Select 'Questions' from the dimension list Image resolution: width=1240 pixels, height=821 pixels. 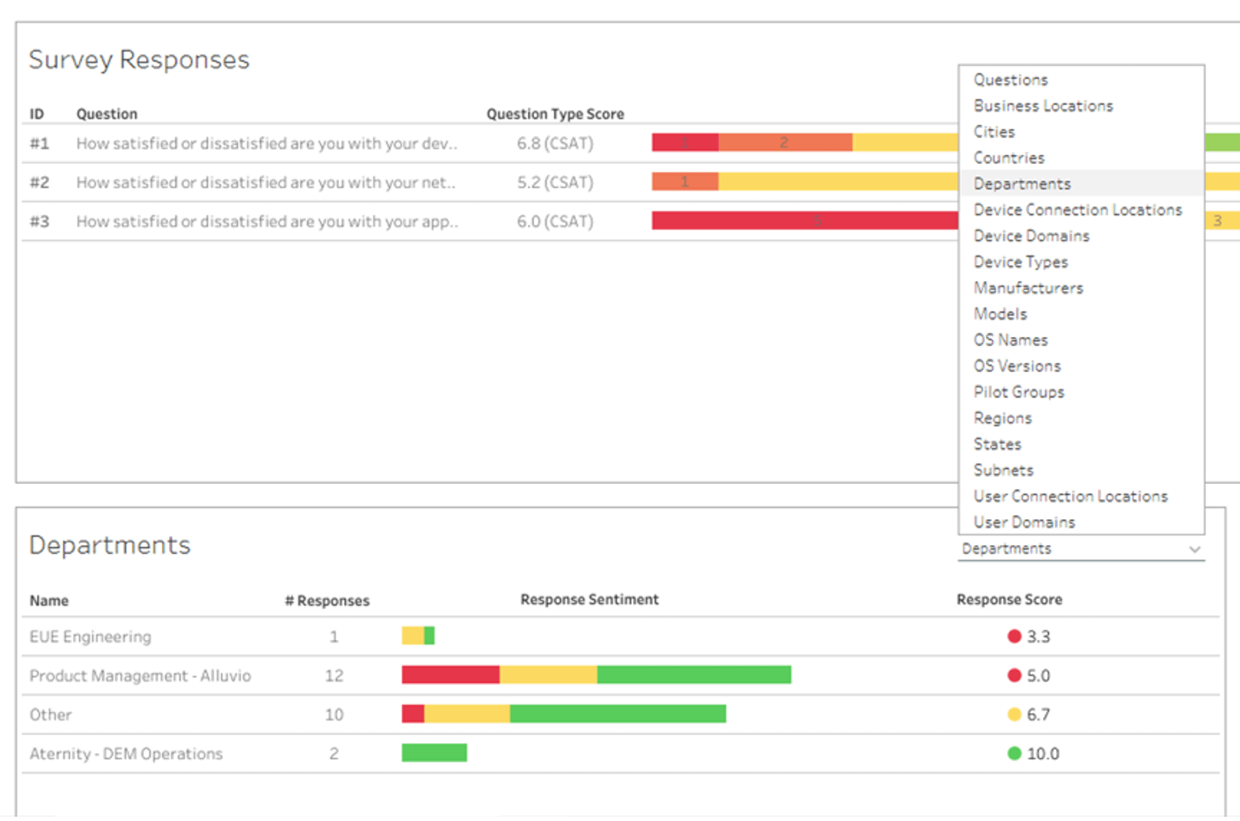[x=1010, y=79]
